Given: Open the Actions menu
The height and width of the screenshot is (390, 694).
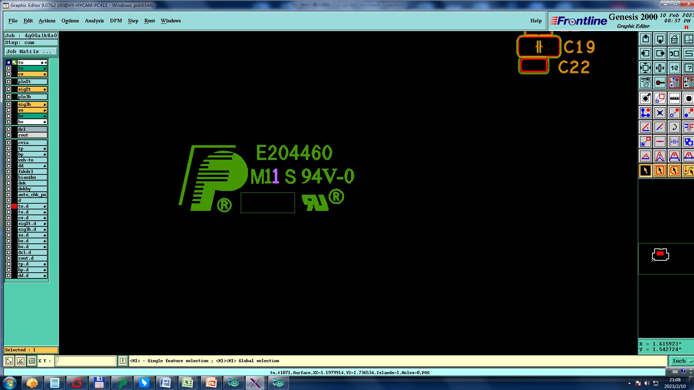Looking at the screenshot, I should click(47, 21).
